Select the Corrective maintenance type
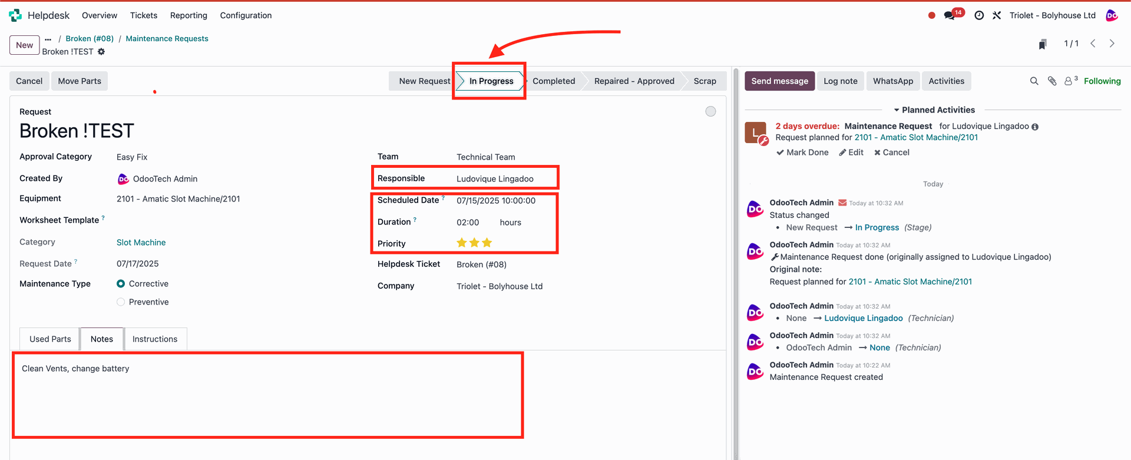Screen dimensions: 1131x460 121,284
